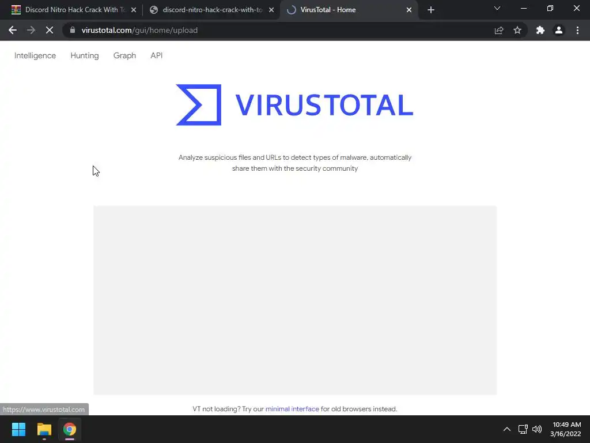590x443 pixels.
Task: Open the volume speaker tray icon
Action: click(537, 429)
